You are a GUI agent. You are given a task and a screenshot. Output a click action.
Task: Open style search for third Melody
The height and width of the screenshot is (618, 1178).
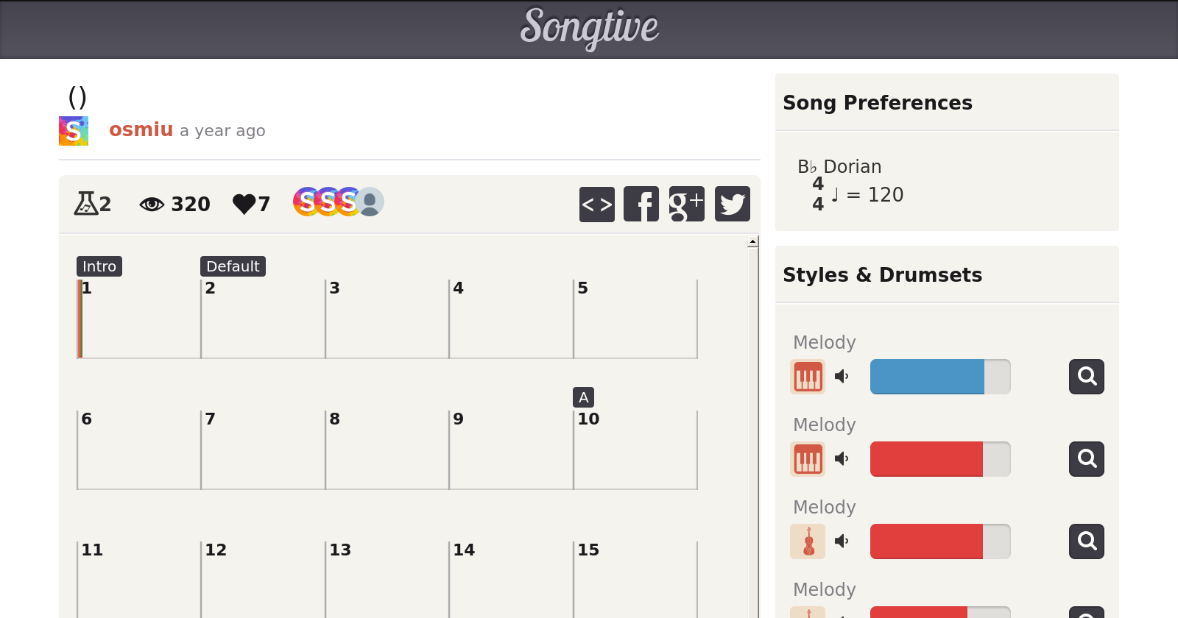click(1086, 541)
